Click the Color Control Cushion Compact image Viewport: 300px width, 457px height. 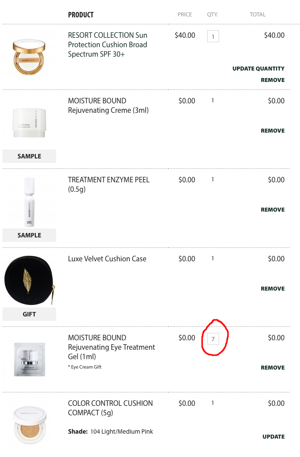click(x=30, y=425)
